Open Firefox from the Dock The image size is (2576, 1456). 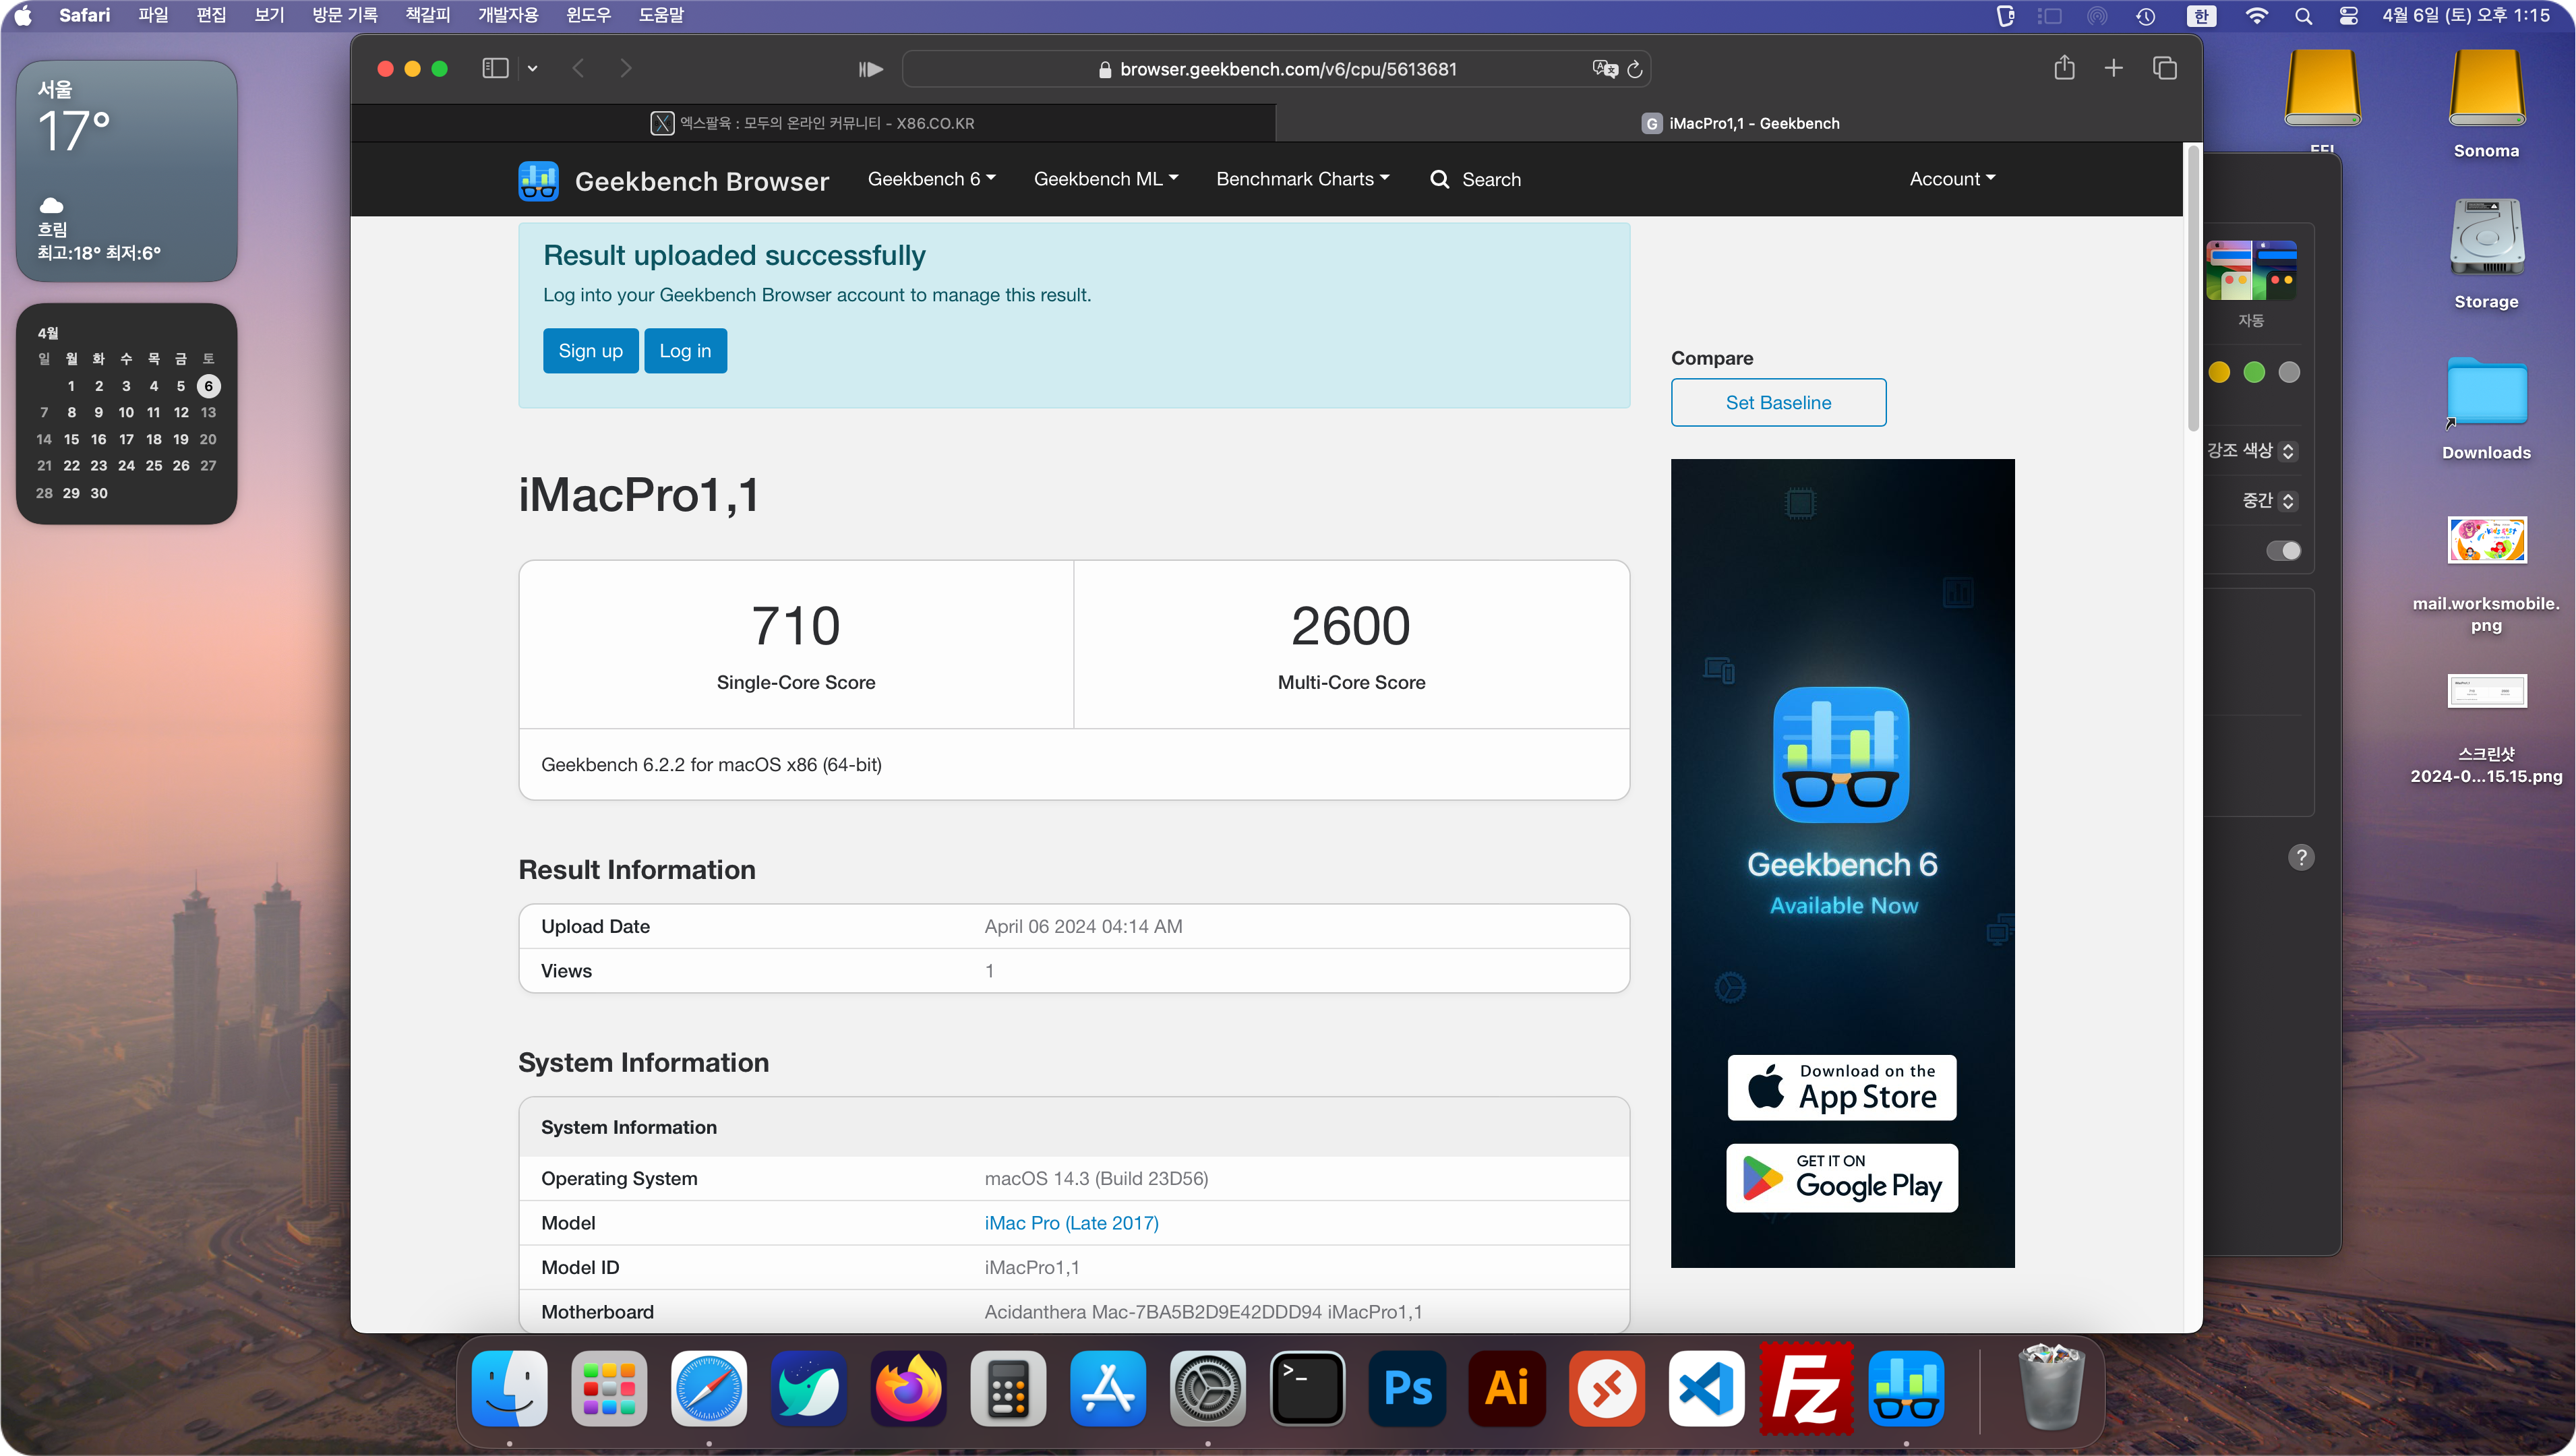[x=908, y=1388]
